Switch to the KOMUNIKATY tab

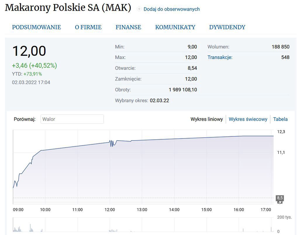[175, 27]
